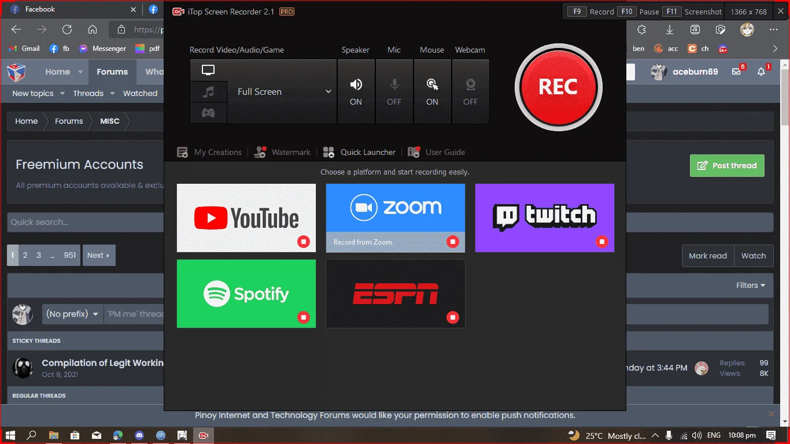Toggle the Mic OFF switch
790x444 pixels.
394,91
